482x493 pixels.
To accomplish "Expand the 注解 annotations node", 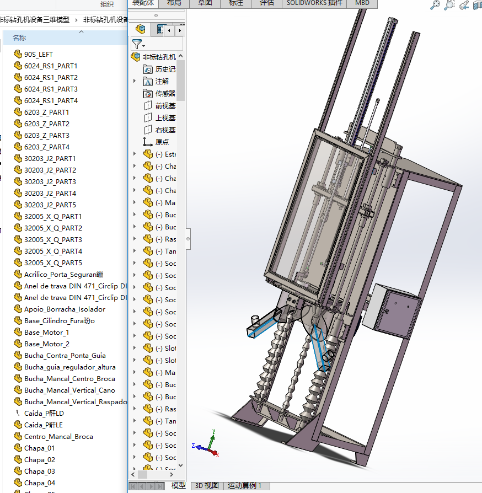I will tap(135, 81).
